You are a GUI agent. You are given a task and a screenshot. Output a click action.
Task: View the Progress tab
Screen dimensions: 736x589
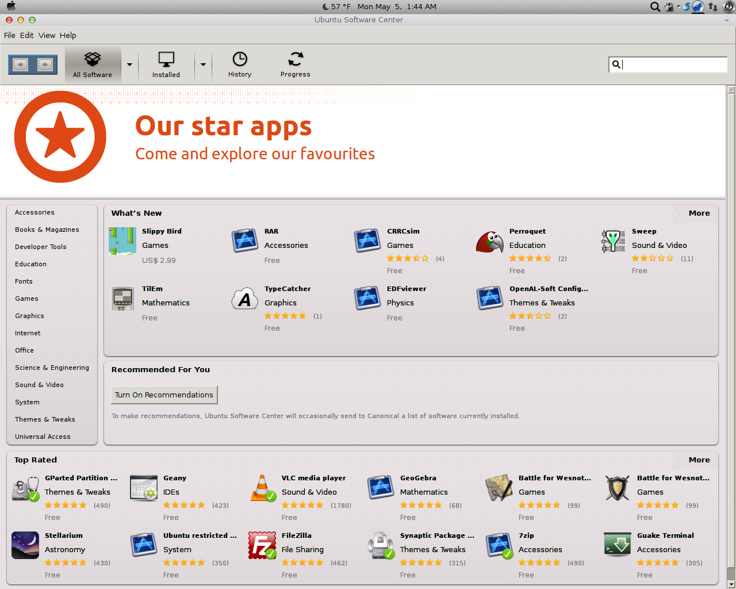[296, 64]
